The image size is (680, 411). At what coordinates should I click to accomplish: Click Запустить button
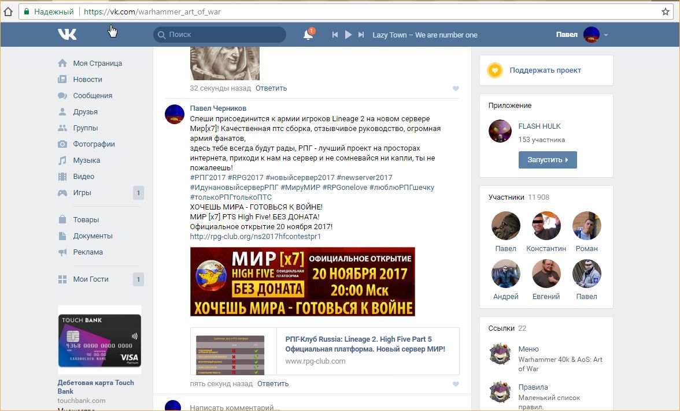pyautogui.click(x=548, y=160)
